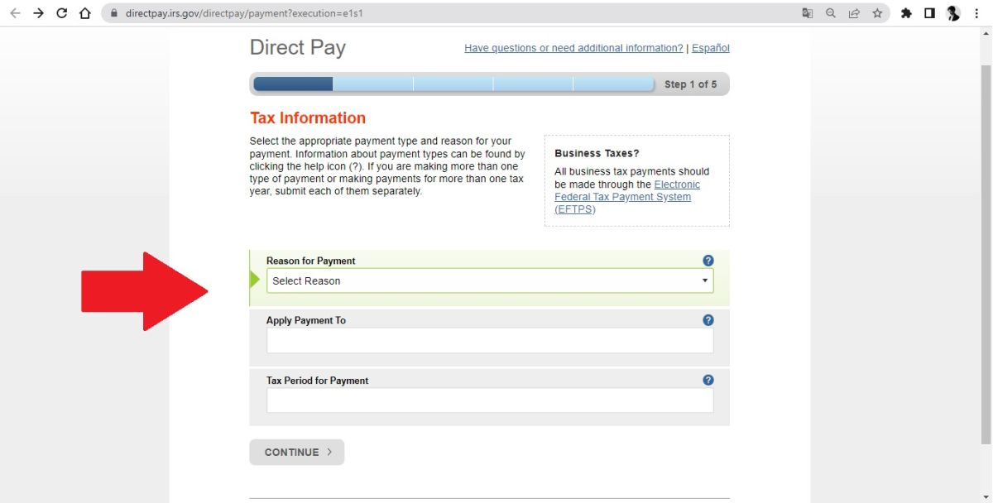Reload the page with the refresh icon

pyautogui.click(x=61, y=13)
